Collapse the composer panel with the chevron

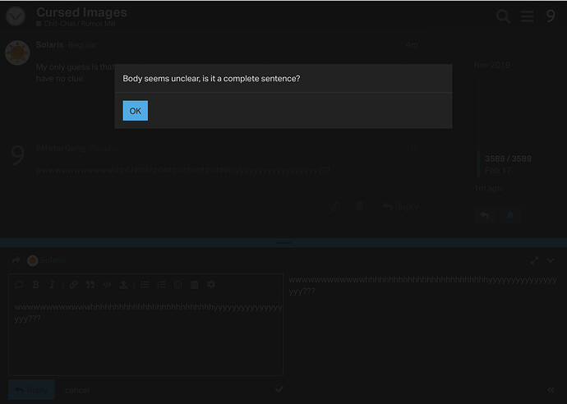pyautogui.click(x=551, y=260)
